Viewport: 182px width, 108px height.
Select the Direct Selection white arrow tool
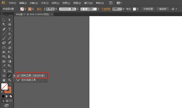10,20
